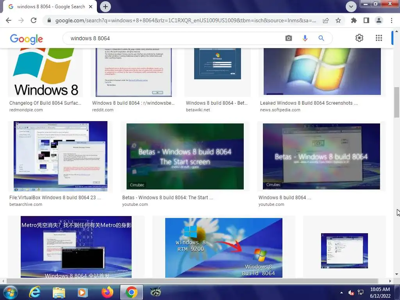The image size is (400, 300).
Task: Open the softpedia Windows flag thumbnail
Action: 322,71
